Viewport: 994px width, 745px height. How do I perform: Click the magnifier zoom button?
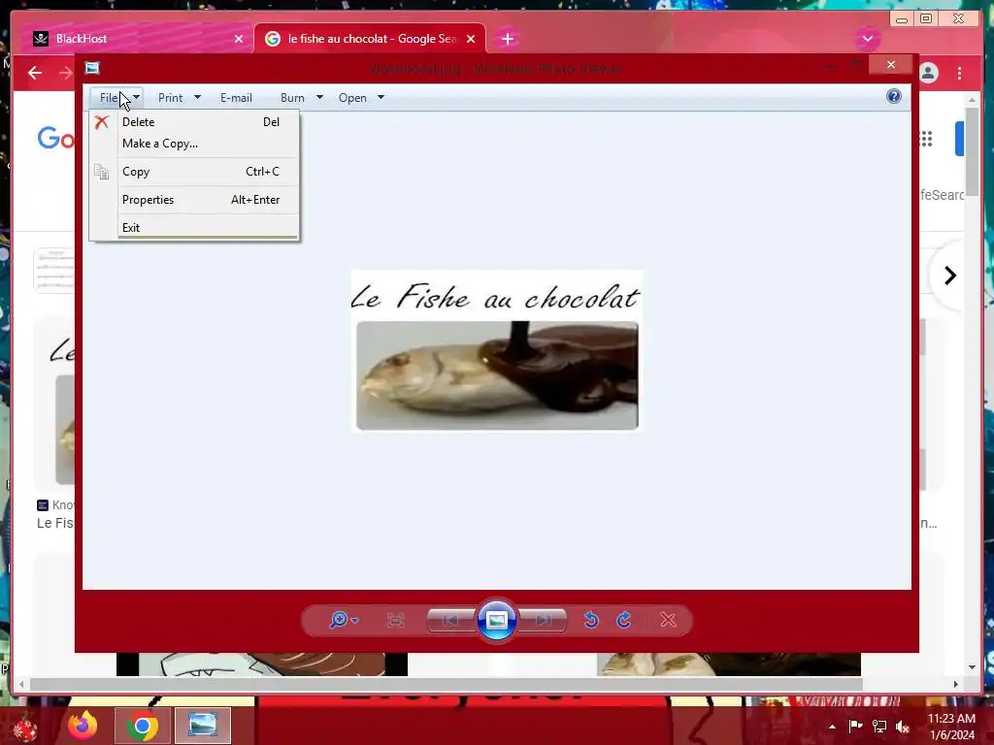(344, 620)
